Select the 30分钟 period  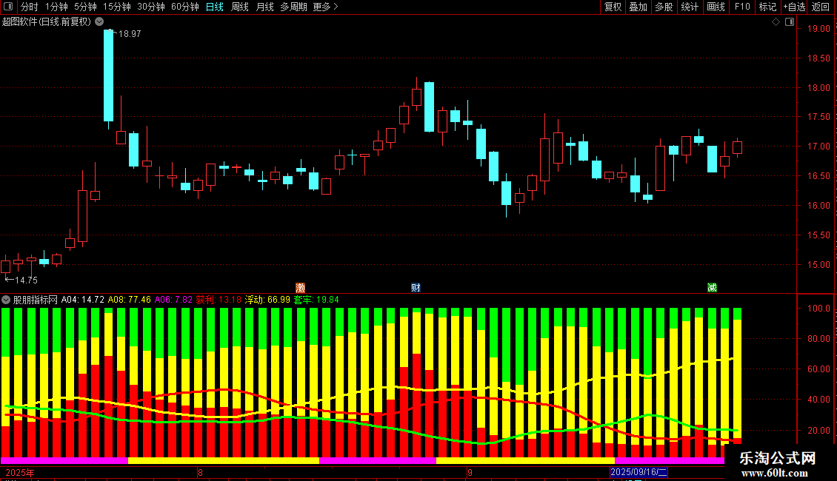pyautogui.click(x=151, y=7)
